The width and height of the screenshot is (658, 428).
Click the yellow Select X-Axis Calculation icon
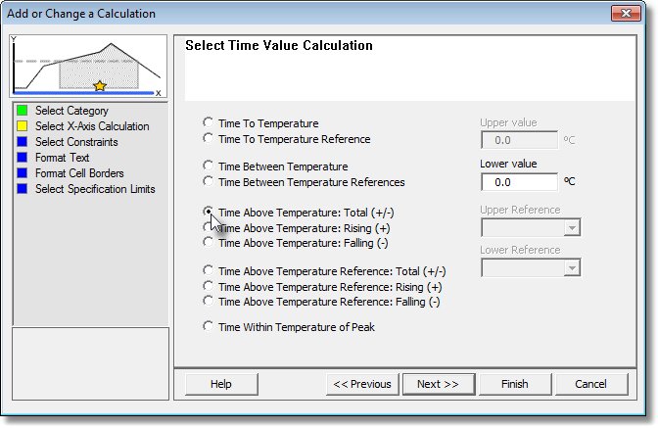(22, 126)
